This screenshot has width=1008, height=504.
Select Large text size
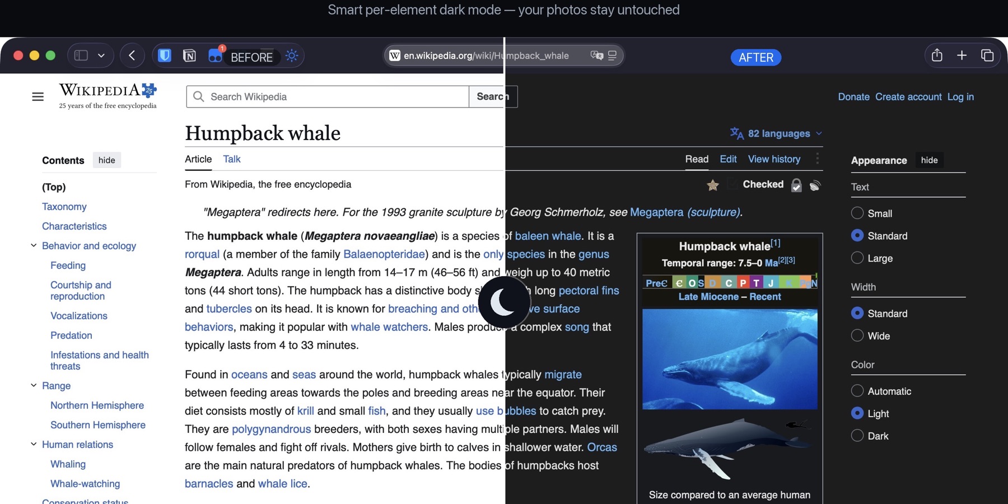(857, 258)
